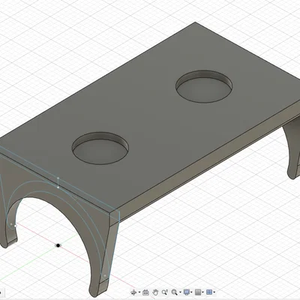300x300 pixels.
Task: Click the Zoom Window magnifier icon
Action: coord(174,292)
